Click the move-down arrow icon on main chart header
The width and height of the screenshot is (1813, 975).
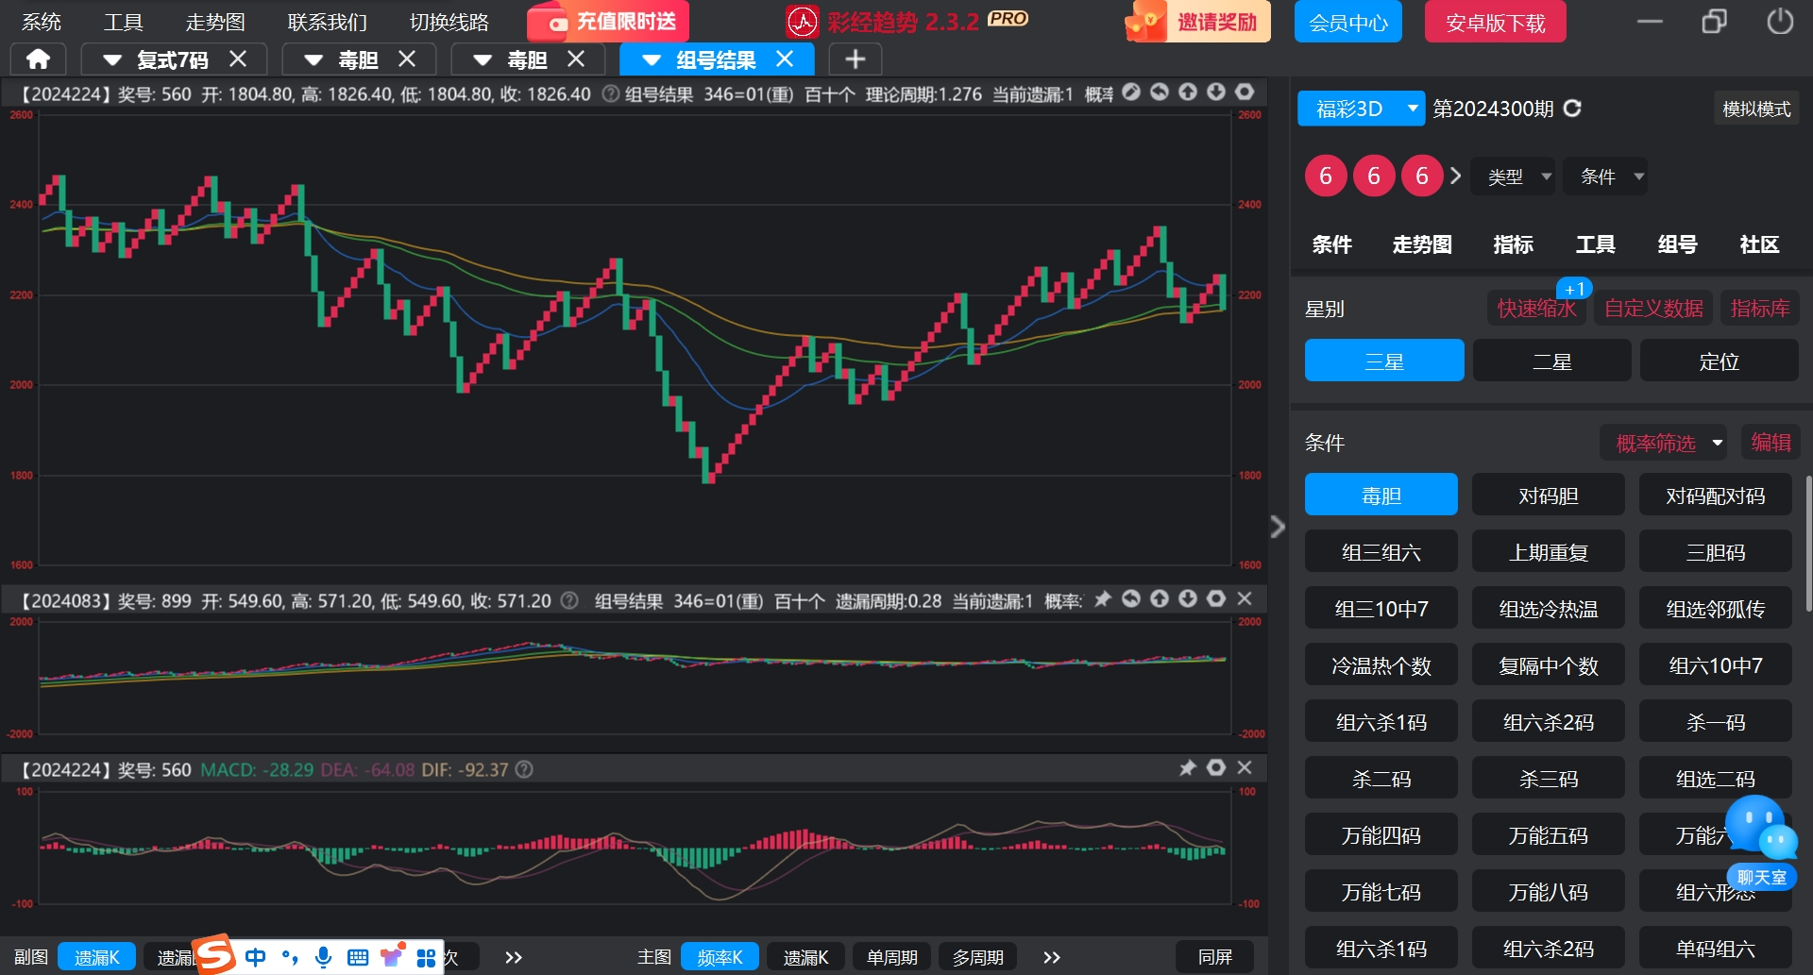pos(1216,92)
